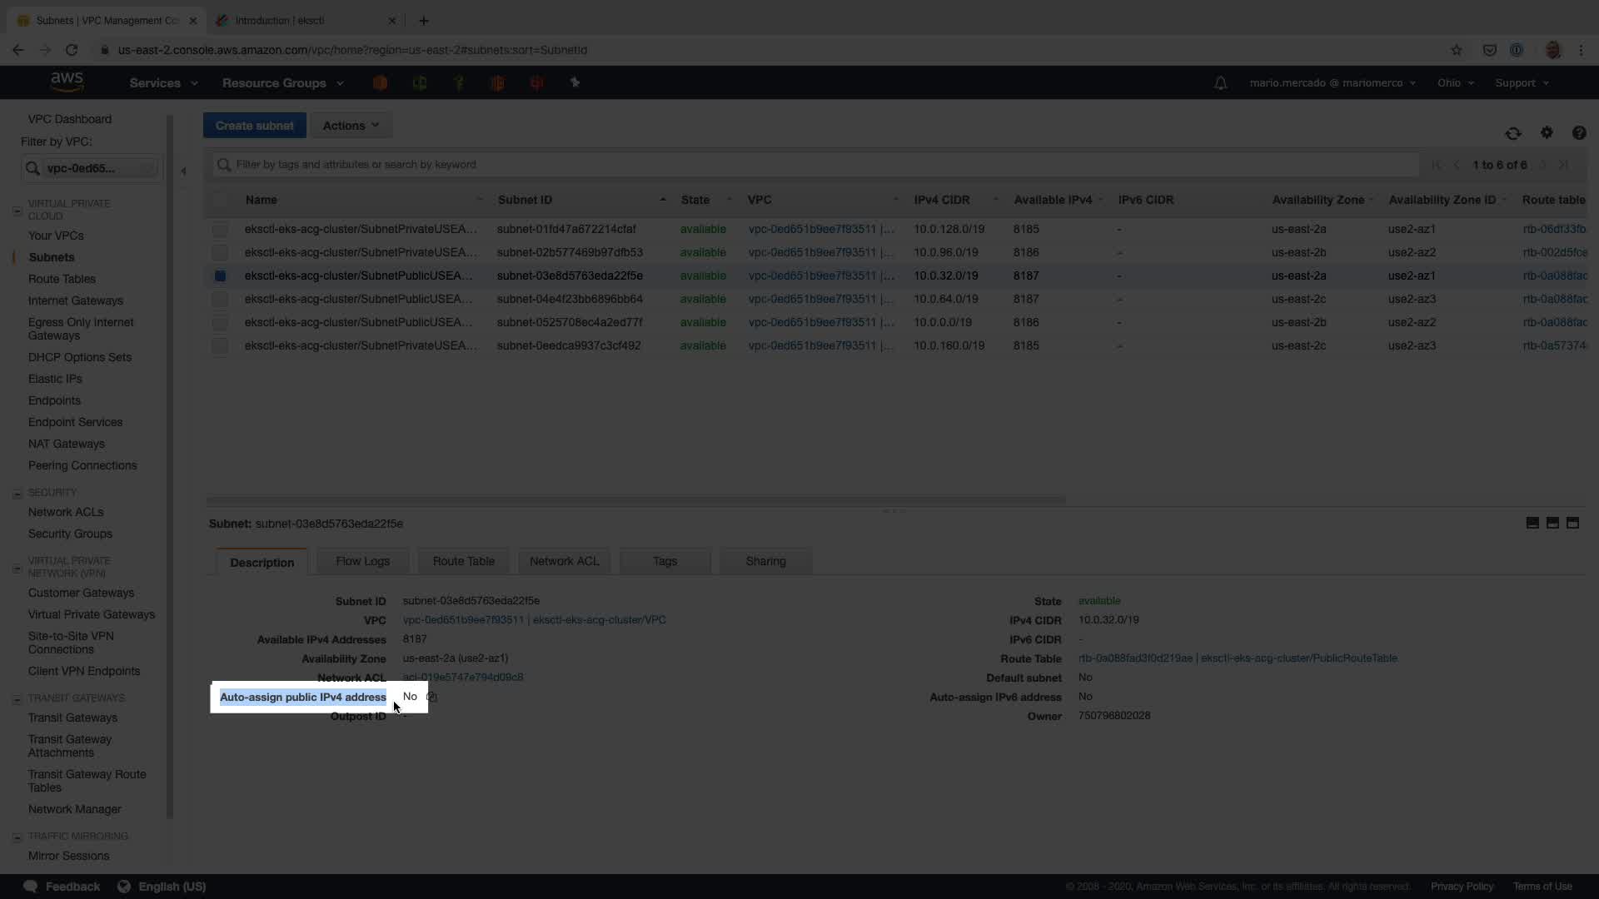Click the refresh icon above the subnets table
The image size is (1599, 899).
pyautogui.click(x=1512, y=133)
